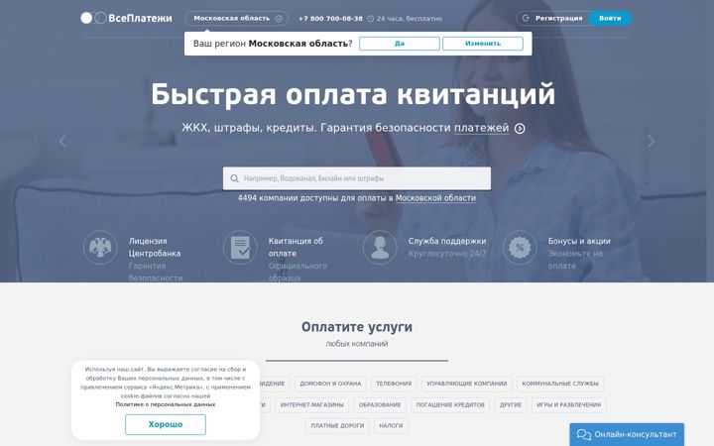The image size is (714, 446).
Task: Click the underlined платежей link
Action: pyautogui.click(x=481, y=128)
